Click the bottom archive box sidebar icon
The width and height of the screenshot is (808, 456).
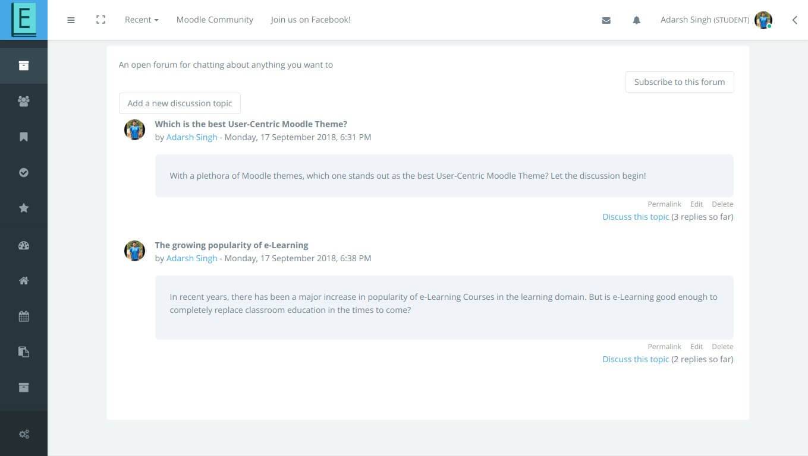coord(24,387)
